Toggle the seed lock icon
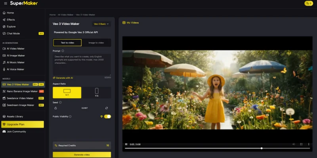317x158 pixels. [55, 108]
